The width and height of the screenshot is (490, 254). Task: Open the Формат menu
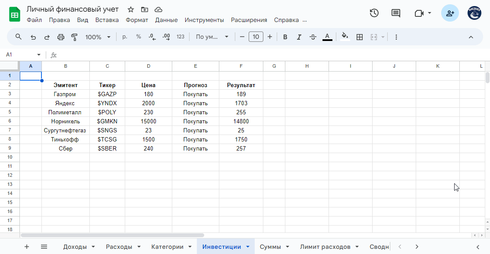[x=137, y=20]
